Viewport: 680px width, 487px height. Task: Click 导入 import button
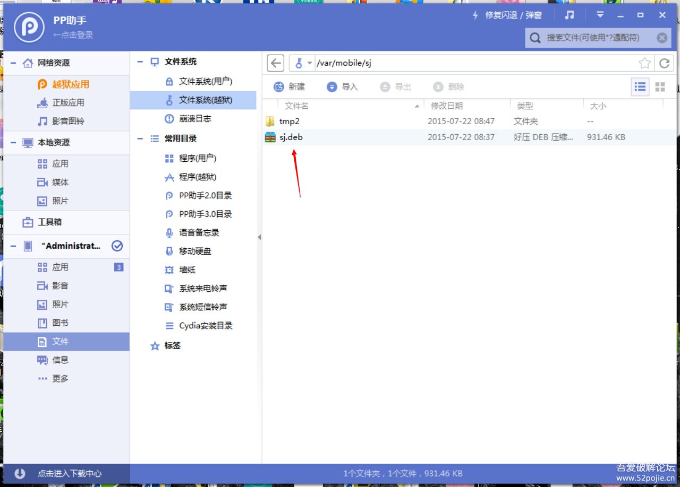(x=343, y=87)
